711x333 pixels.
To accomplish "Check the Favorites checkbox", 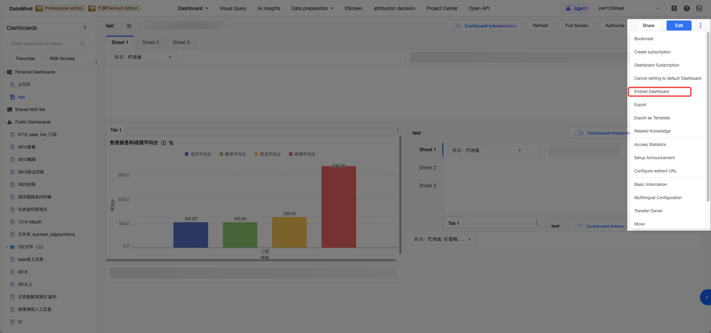I will pos(11,58).
